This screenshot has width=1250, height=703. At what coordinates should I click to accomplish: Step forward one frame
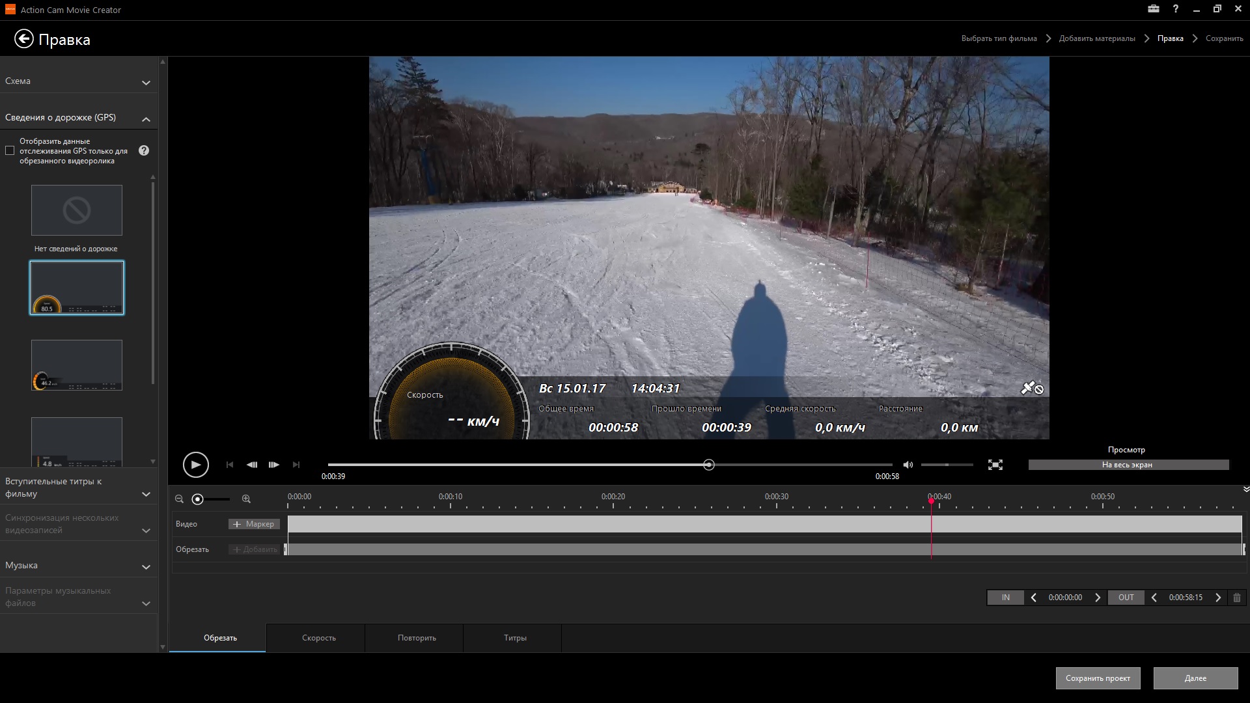[274, 465]
